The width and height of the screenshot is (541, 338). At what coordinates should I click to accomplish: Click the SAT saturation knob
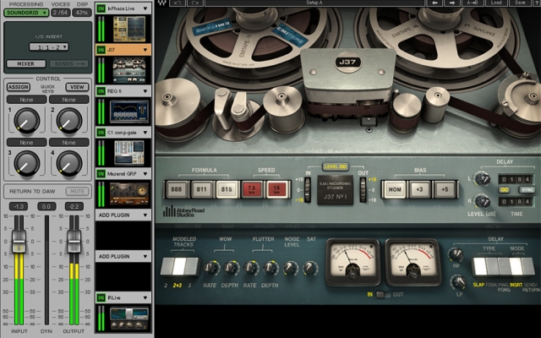(x=311, y=268)
